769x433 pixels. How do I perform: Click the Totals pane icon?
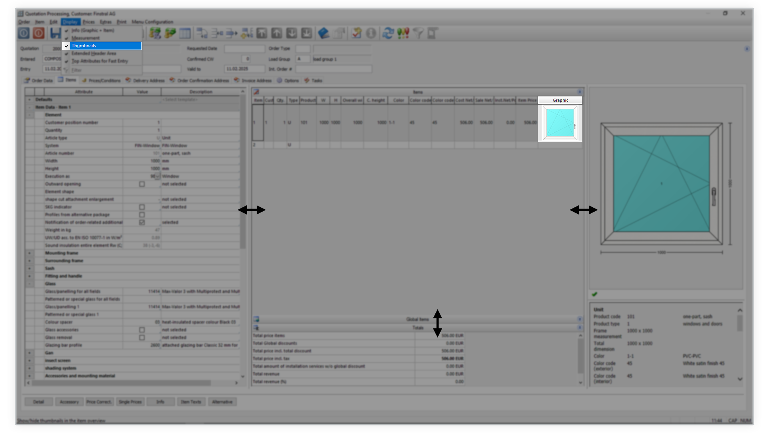pos(256,328)
